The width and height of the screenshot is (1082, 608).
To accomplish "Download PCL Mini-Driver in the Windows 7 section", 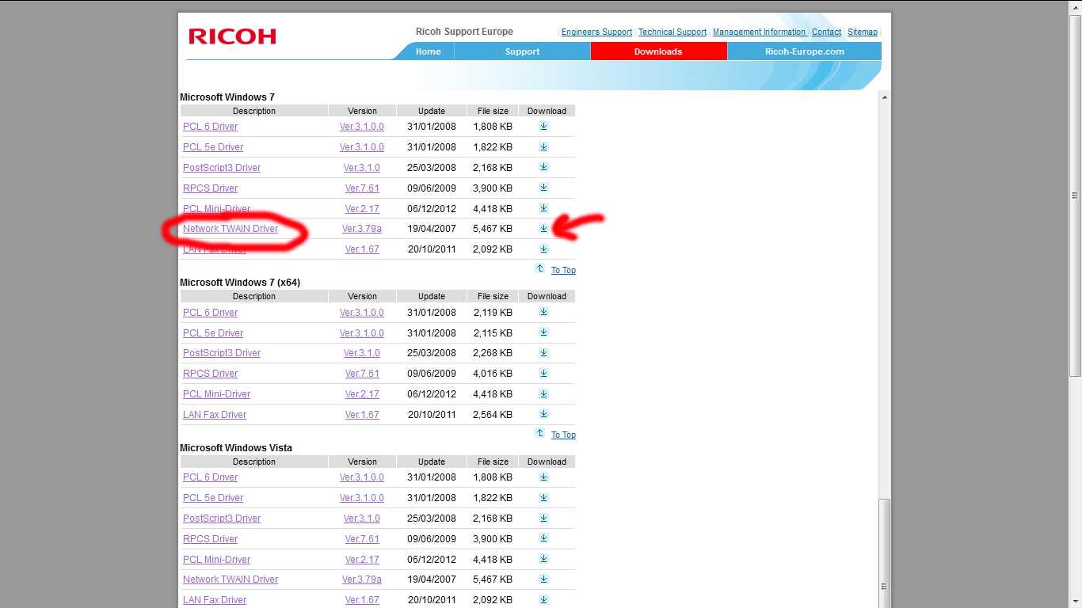I will [543, 208].
